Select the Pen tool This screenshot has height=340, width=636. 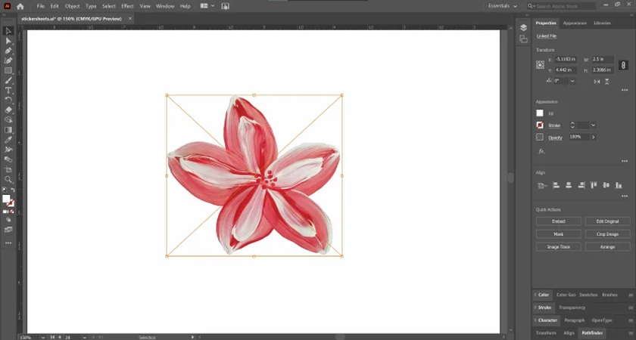click(x=8, y=51)
